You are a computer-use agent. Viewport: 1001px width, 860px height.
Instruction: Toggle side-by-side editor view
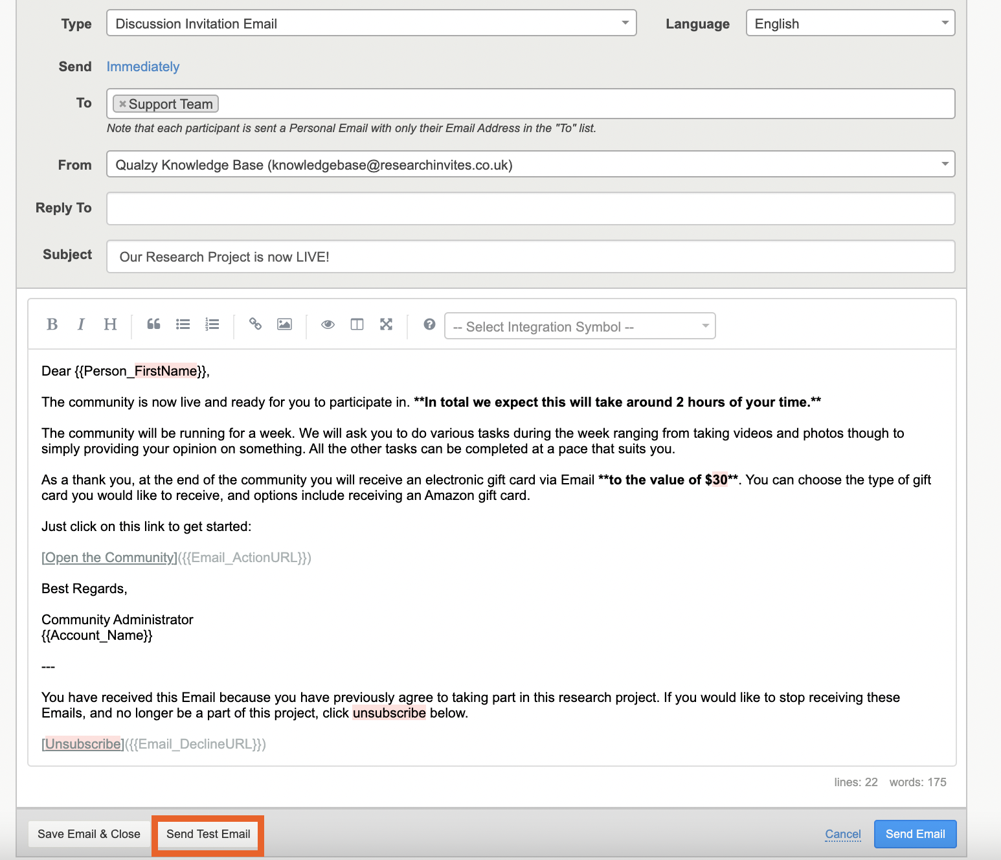357,324
